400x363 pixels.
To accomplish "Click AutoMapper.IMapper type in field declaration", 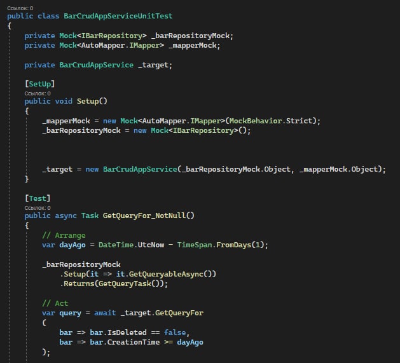I will coord(120,45).
